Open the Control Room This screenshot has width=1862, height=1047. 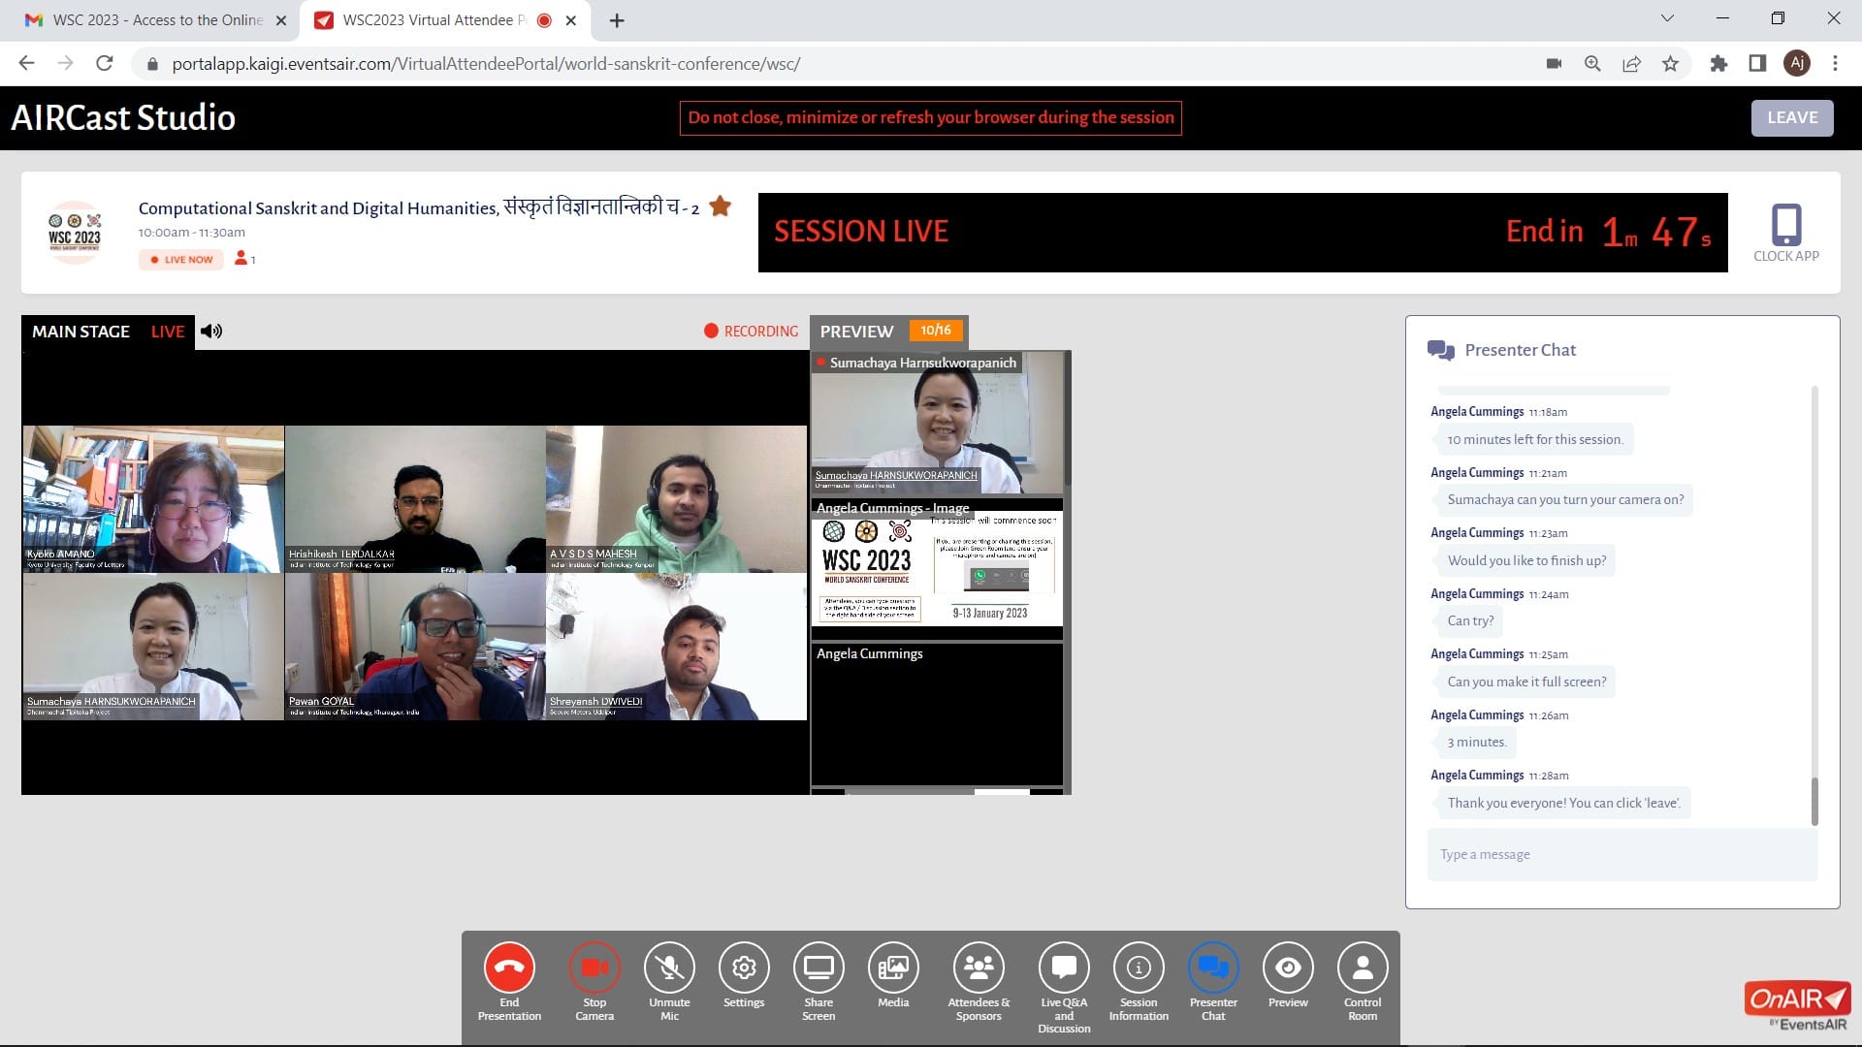(1363, 968)
